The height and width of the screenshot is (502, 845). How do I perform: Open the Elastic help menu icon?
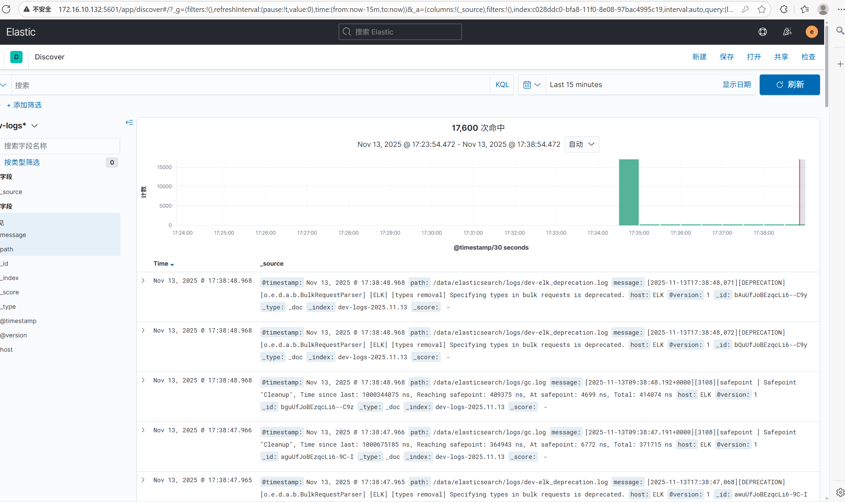point(762,32)
